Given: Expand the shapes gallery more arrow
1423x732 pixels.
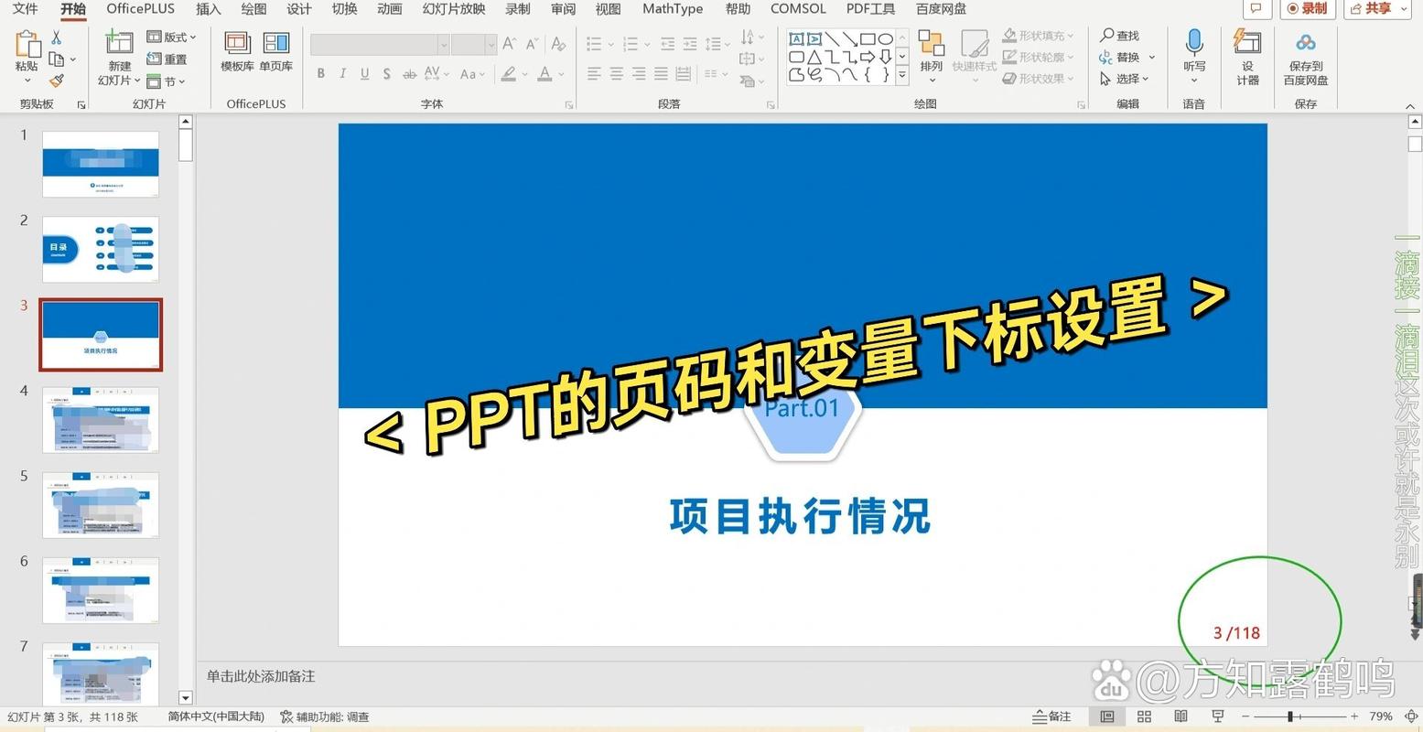Looking at the screenshot, I should point(902,76).
